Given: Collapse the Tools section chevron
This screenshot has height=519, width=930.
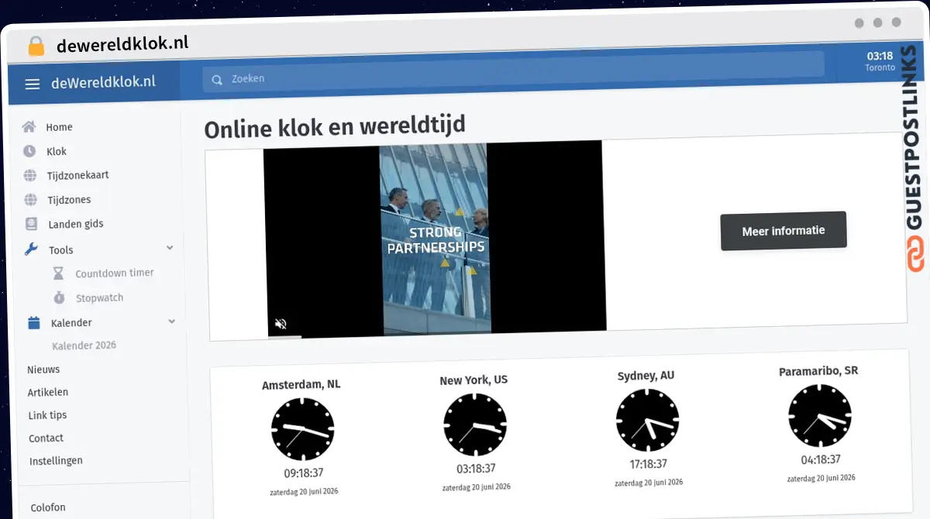Looking at the screenshot, I should (x=170, y=248).
